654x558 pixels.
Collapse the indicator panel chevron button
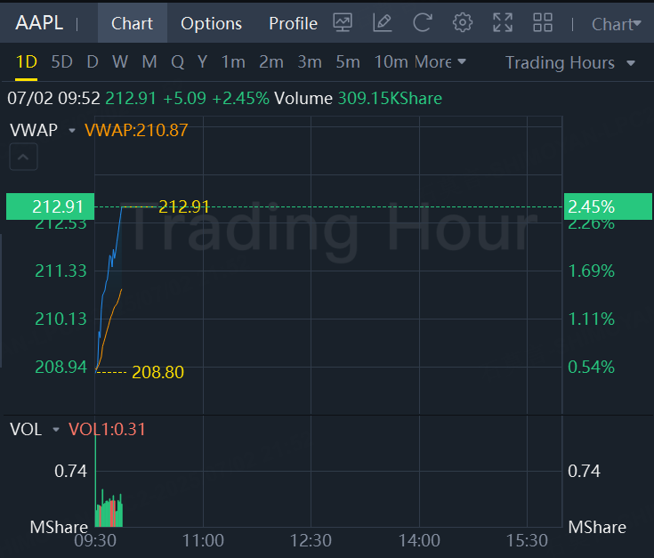(x=23, y=157)
